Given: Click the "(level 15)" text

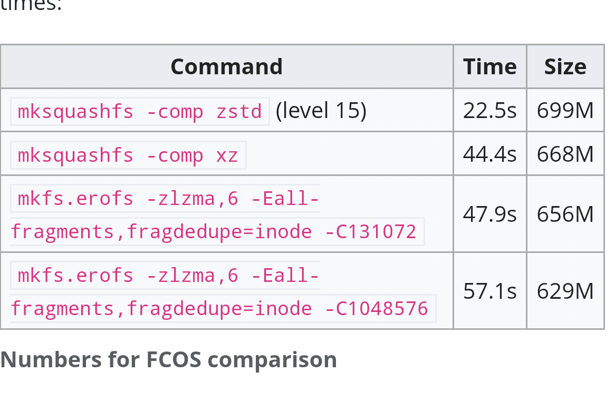Looking at the screenshot, I should tap(321, 111).
